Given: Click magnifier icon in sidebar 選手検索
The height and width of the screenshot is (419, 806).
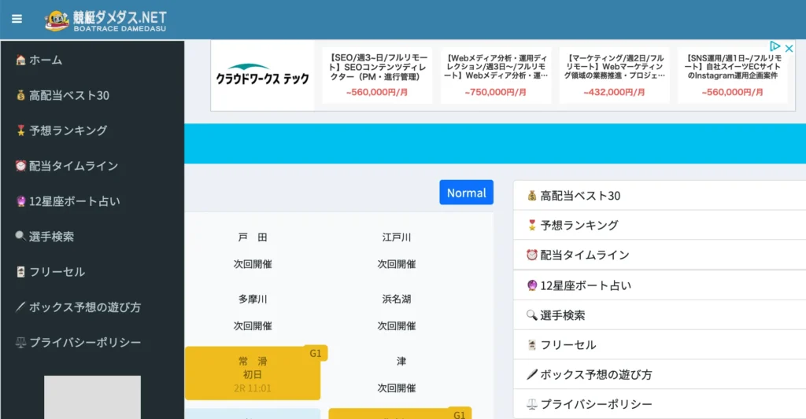Looking at the screenshot, I should (20, 236).
